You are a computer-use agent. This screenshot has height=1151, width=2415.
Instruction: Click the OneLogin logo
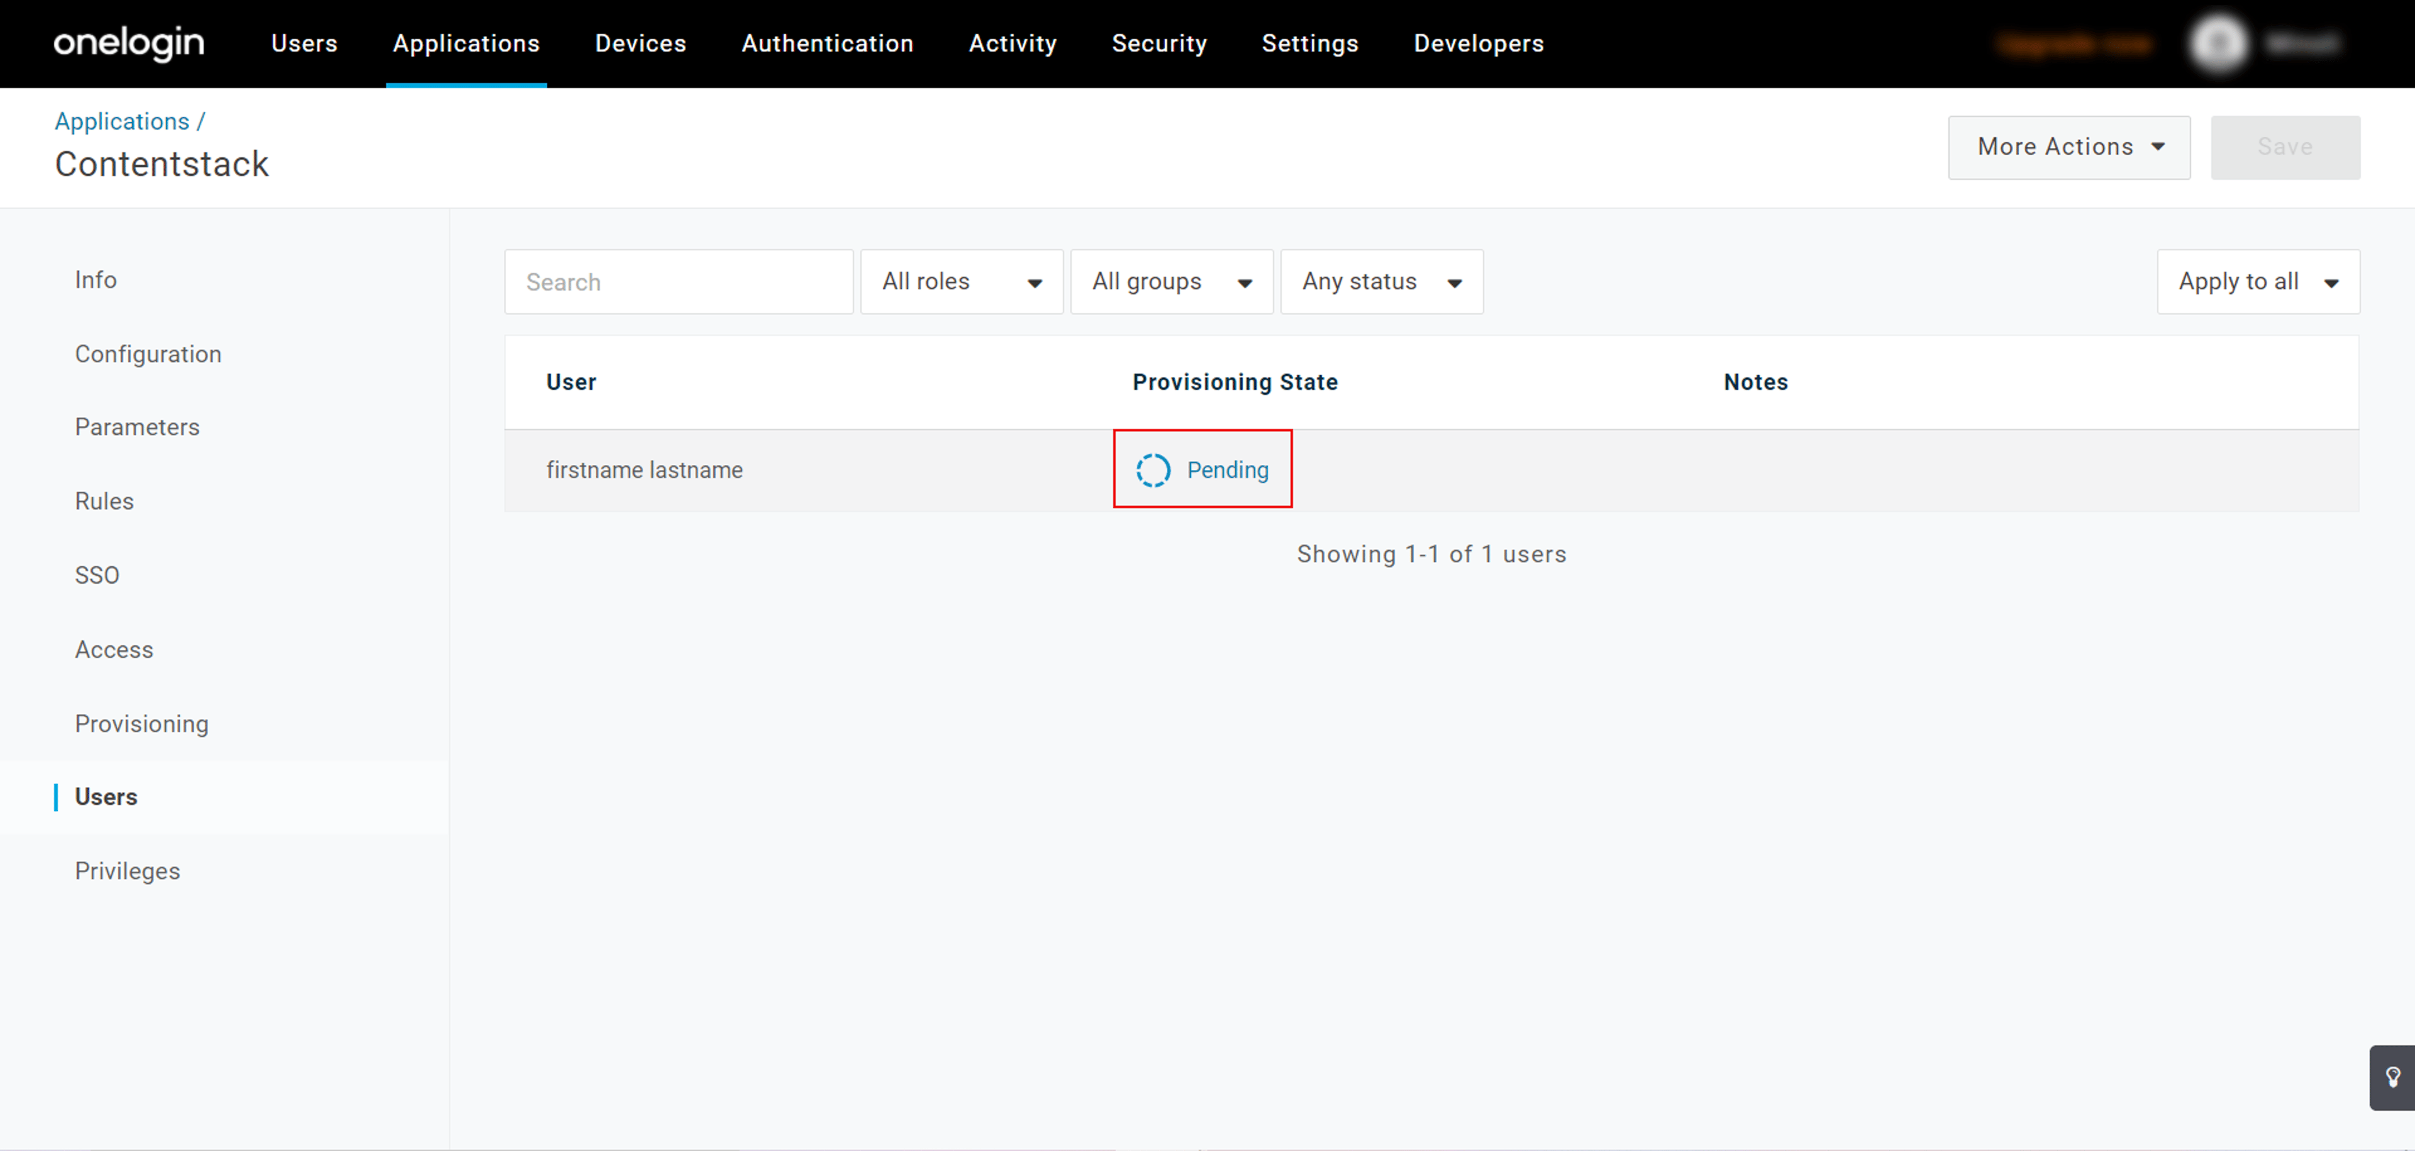128,43
